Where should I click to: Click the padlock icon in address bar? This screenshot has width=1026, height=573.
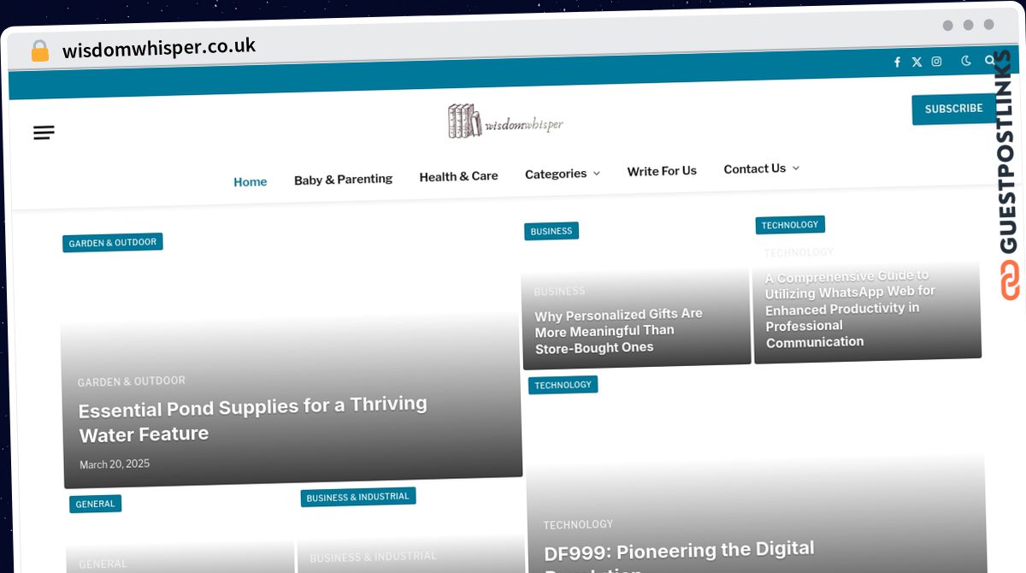tap(39, 51)
